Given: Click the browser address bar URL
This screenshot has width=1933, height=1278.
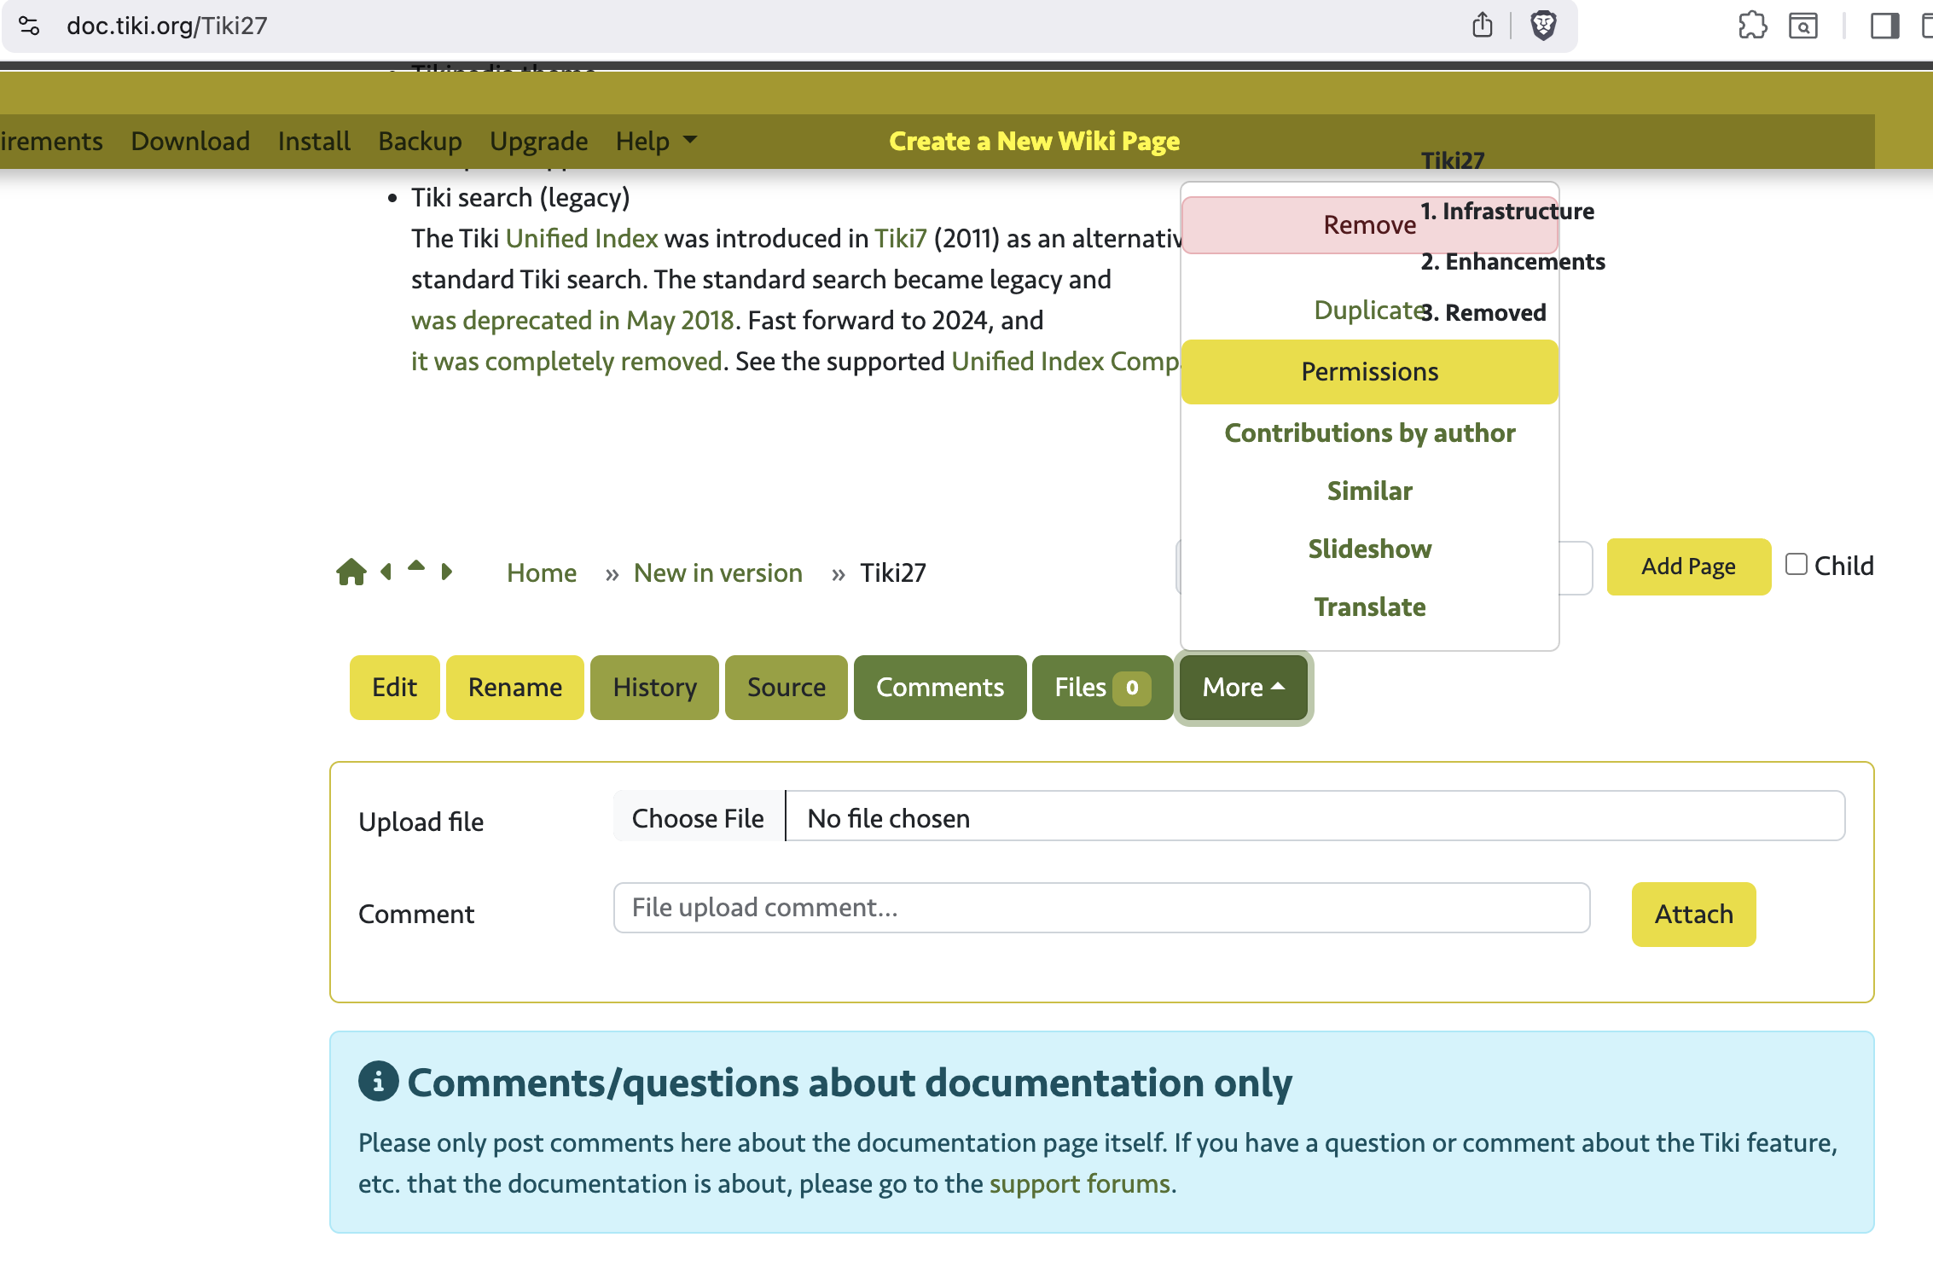Looking at the screenshot, I should (x=167, y=26).
